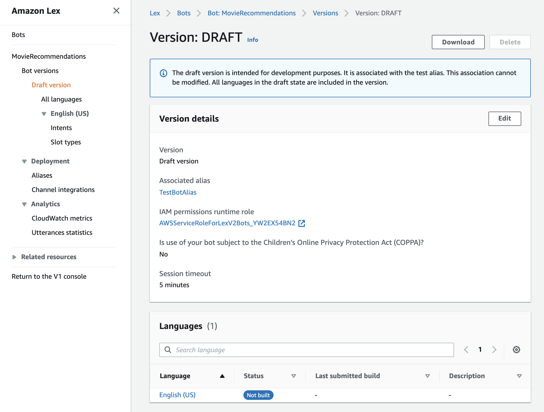
Task: Collapse the English (US) tree section
Action: point(44,114)
